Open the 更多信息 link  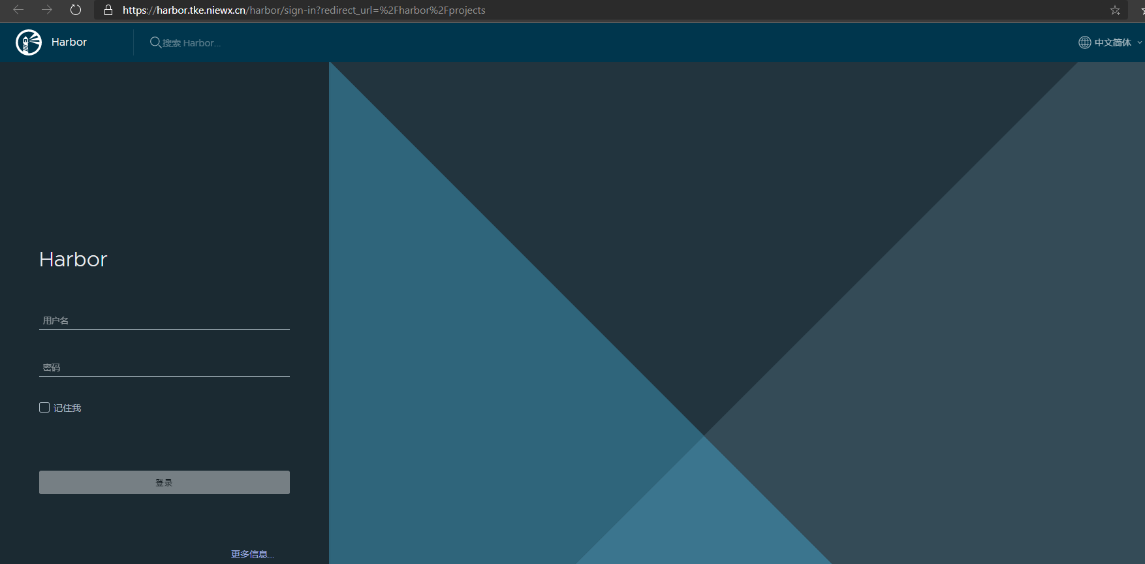pyautogui.click(x=252, y=554)
